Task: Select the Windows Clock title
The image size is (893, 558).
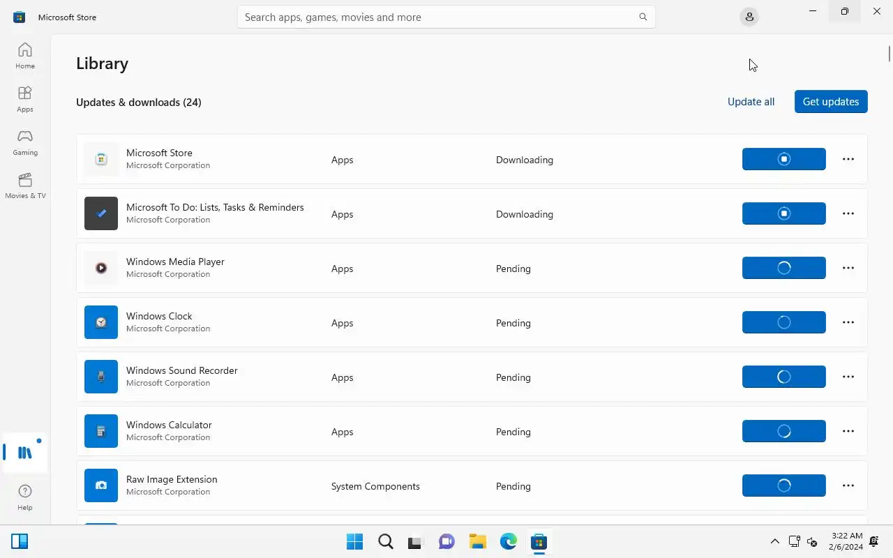Action: point(159,316)
